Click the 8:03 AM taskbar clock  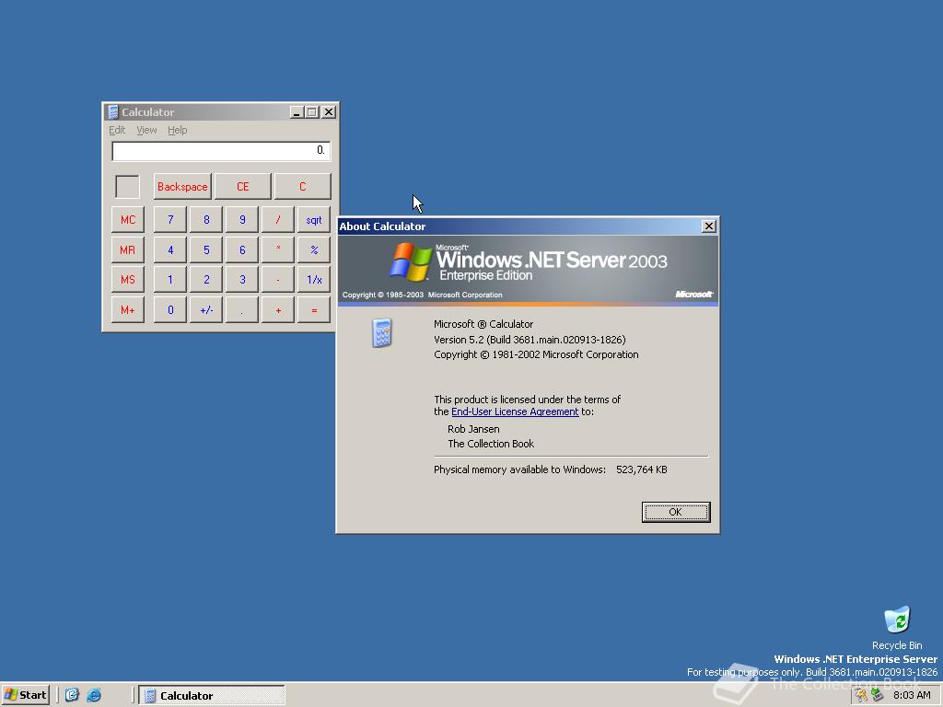(912, 695)
